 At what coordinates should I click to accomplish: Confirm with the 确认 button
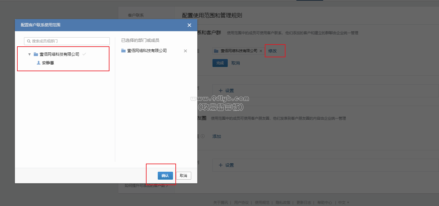[165, 176]
